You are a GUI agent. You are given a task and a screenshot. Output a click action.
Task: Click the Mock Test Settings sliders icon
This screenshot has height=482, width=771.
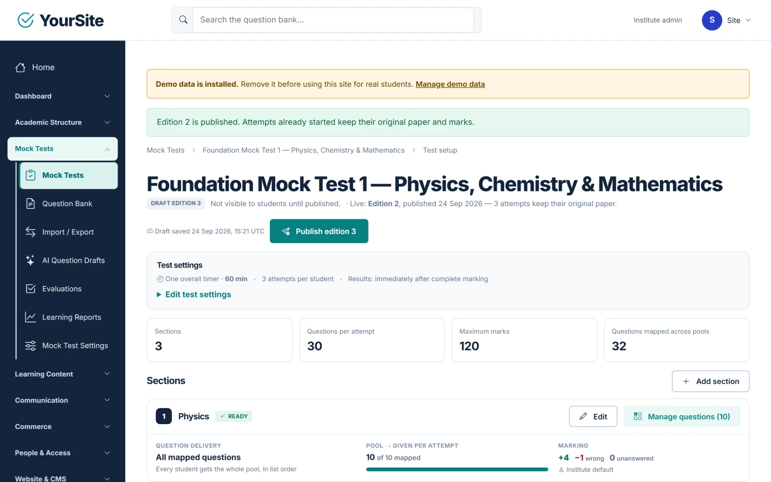30,346
